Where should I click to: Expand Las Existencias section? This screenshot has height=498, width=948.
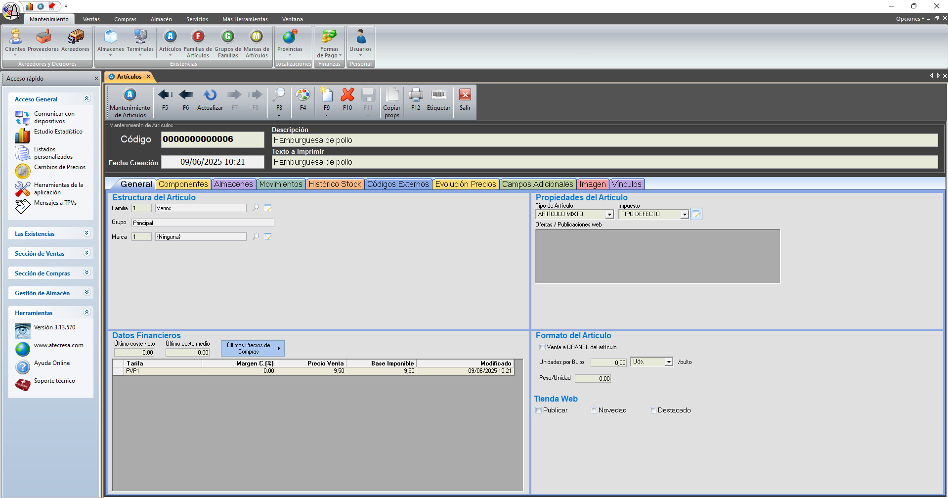point(87,233)
